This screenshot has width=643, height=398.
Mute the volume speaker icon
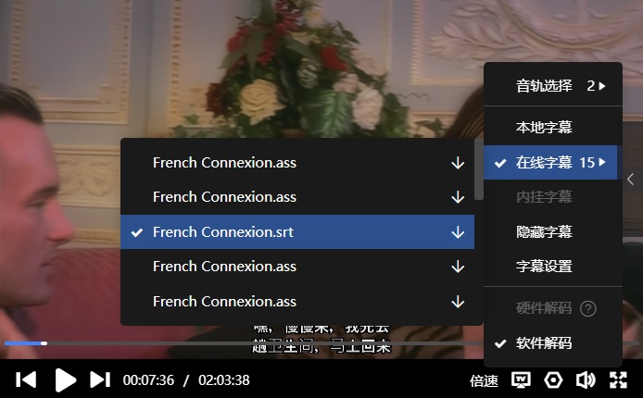click(x=586, y=380)
